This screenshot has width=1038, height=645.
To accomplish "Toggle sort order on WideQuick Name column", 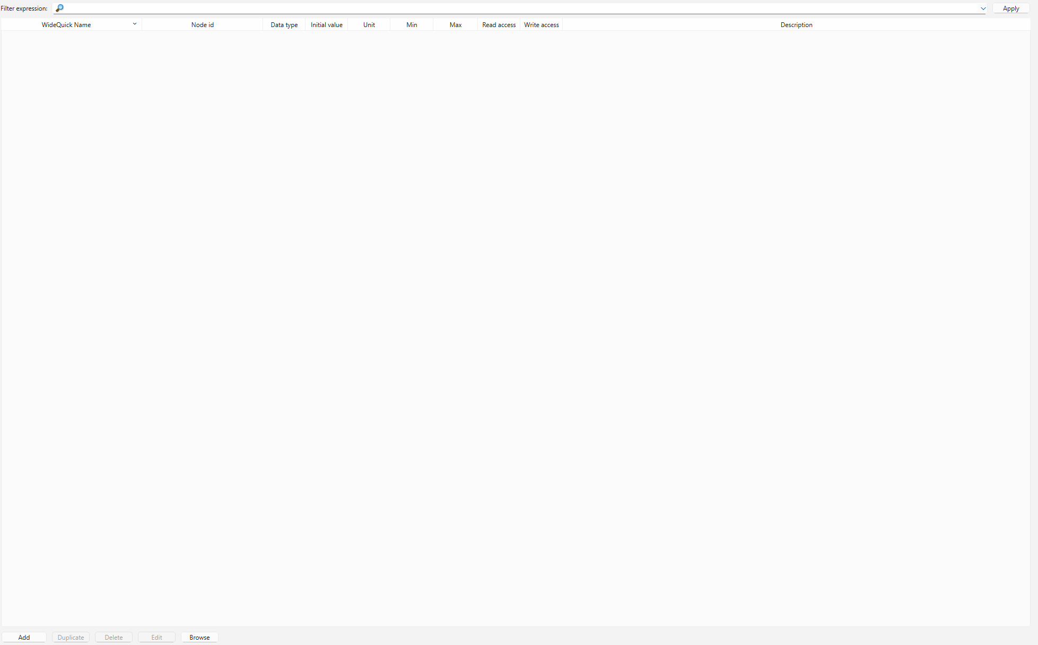I will (x=135, y=24).
